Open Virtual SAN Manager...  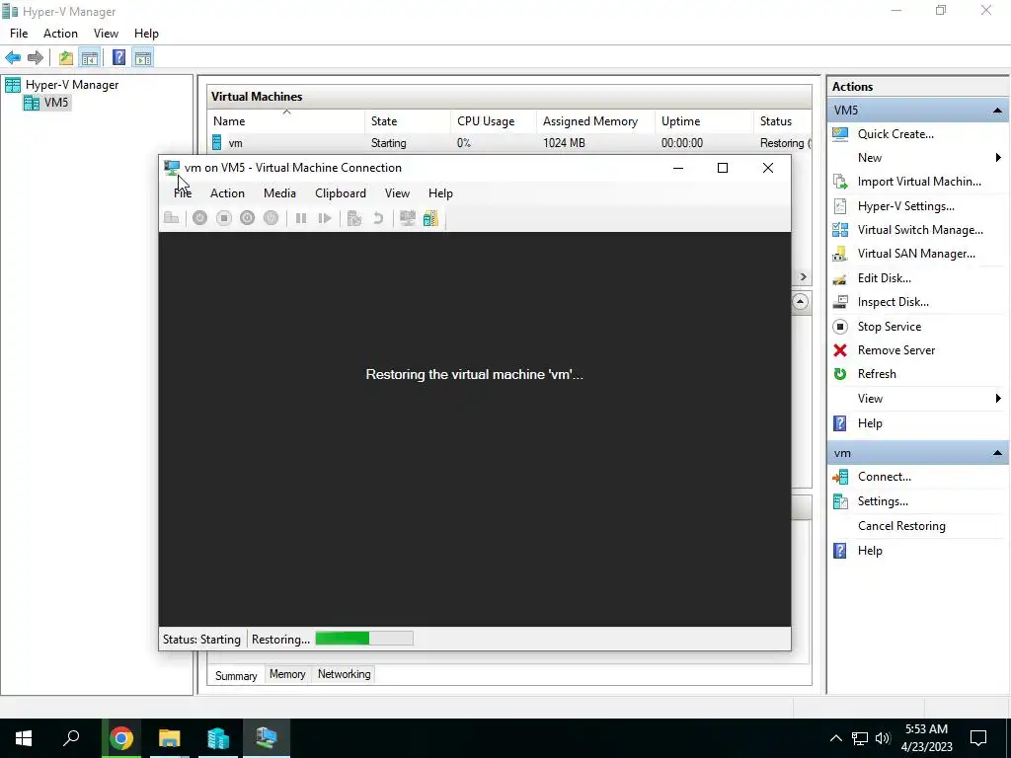click(x=916, y=254)
